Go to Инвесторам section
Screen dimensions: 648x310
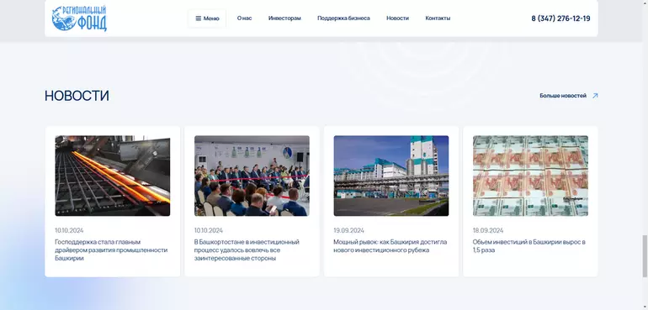point(284,18)
